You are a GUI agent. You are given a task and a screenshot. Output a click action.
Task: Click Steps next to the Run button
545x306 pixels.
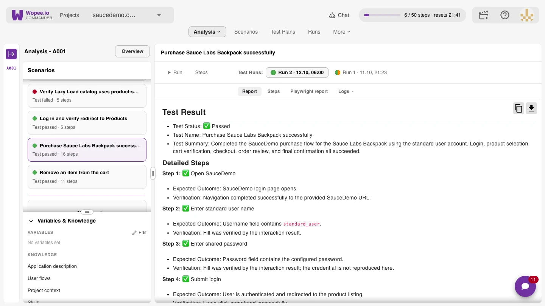[x=201, y=73]
